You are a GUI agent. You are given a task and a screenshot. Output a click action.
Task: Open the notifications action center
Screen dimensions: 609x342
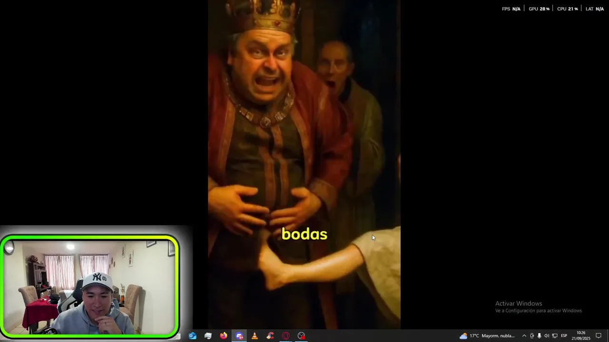coord(599,336)
